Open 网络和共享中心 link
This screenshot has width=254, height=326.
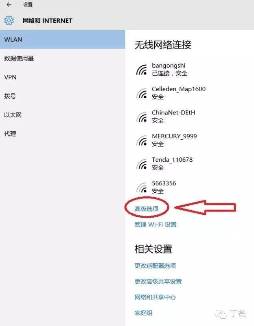(155, 297)
